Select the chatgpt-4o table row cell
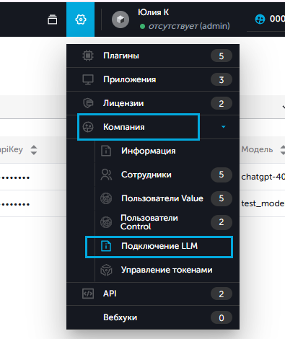Screen dimensions: 285x339 pyautogui.click(x=263, y=177)
